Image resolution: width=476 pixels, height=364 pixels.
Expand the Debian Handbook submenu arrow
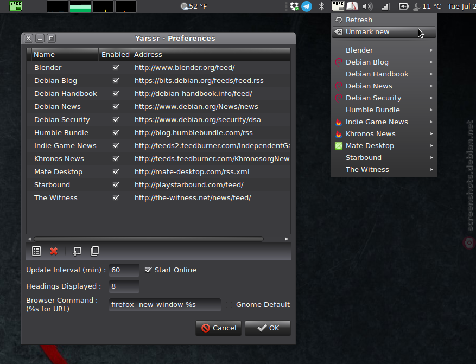click(x=431, y=74)
